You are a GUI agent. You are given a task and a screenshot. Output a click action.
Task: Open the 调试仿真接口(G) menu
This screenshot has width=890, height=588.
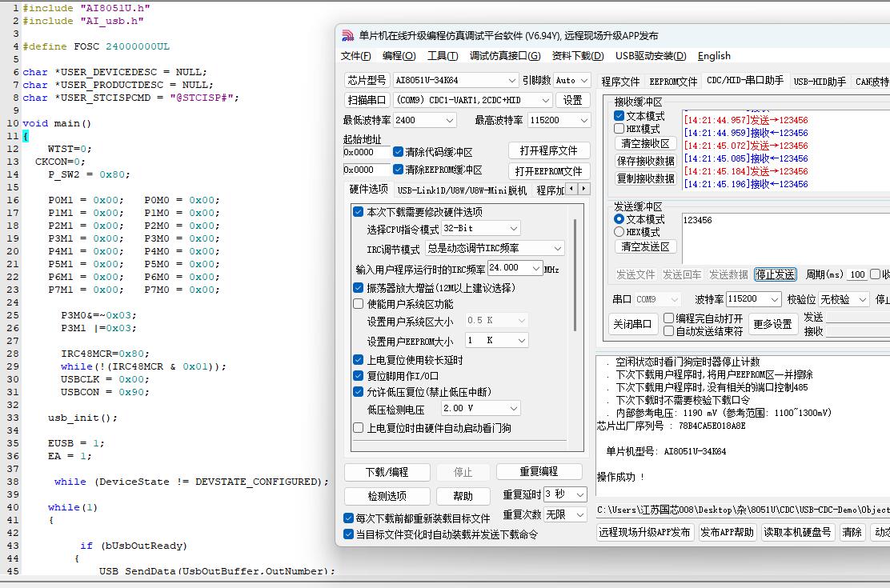pyautogui.click(x=505, y=56)
